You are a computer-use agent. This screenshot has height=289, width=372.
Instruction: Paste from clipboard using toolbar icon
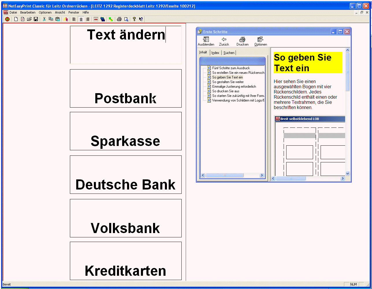coord(57,19)
